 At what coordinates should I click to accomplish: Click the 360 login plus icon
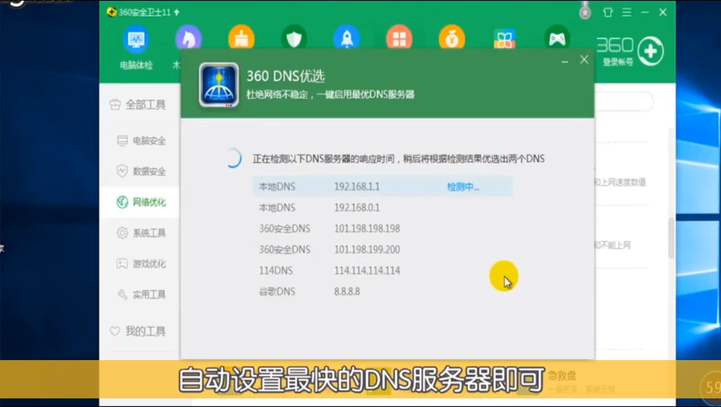pos(650,51)
